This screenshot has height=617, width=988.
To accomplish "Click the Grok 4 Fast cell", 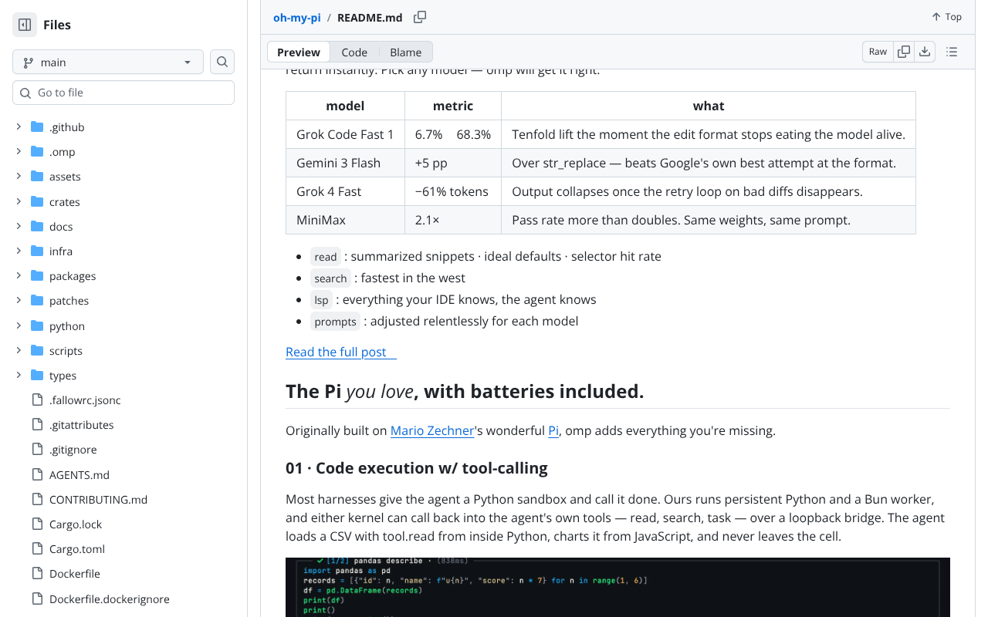I will [345, 191].
